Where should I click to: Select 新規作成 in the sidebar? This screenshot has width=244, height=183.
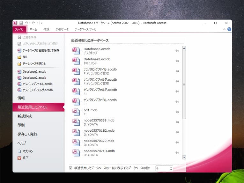pos(25,116)
